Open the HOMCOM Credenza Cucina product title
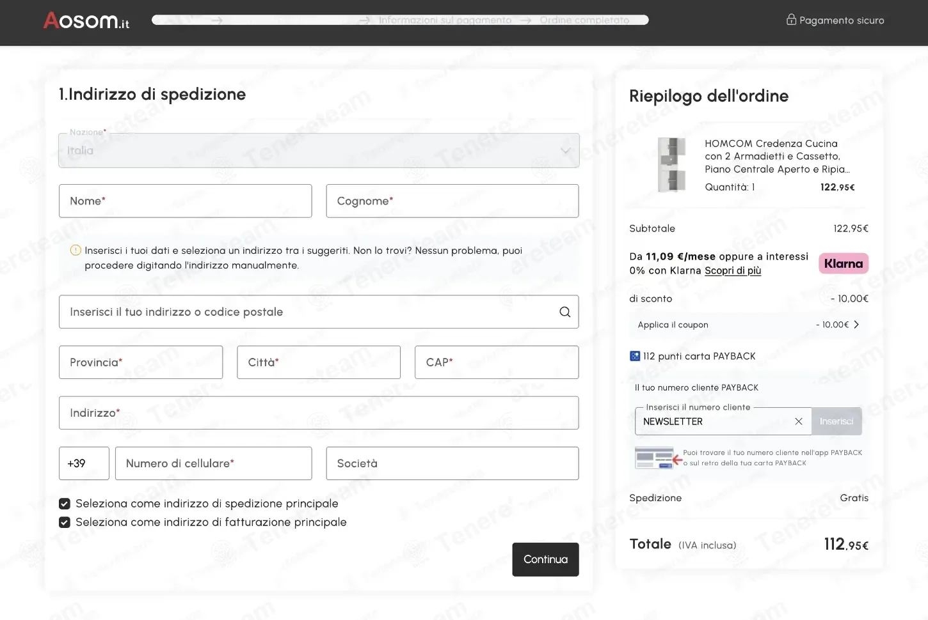Viewport: 928px width, 620px height. click(777, 157)
